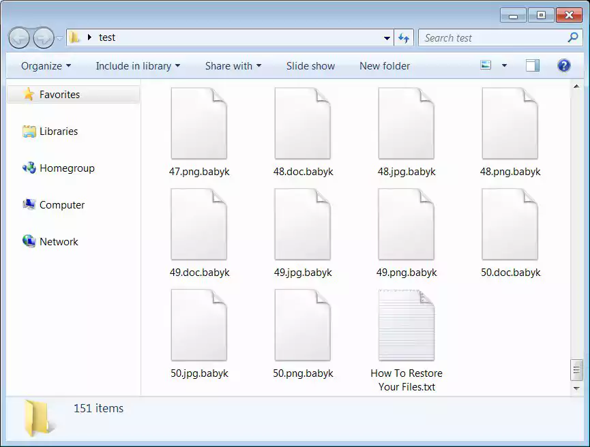Open the Include in library menu
This screenshot has width=590, height=447.
pyautogui.click(x=138, y=66)
